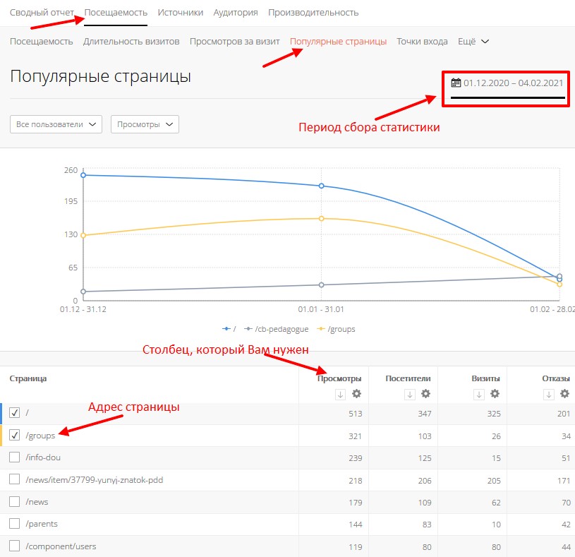
Task: Open the /parents page link
Action: coord(42,524)
